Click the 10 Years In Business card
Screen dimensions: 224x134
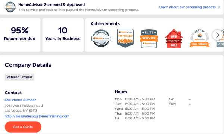click(x=63, y=35)
